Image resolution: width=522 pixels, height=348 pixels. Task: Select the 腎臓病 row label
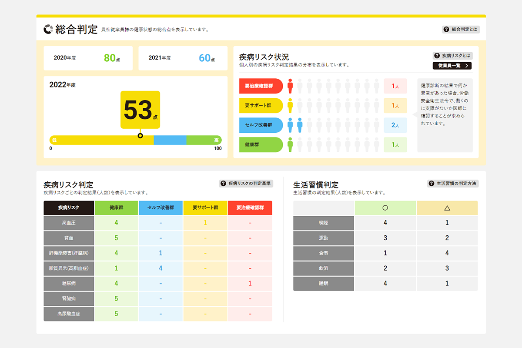pos(69,299)
